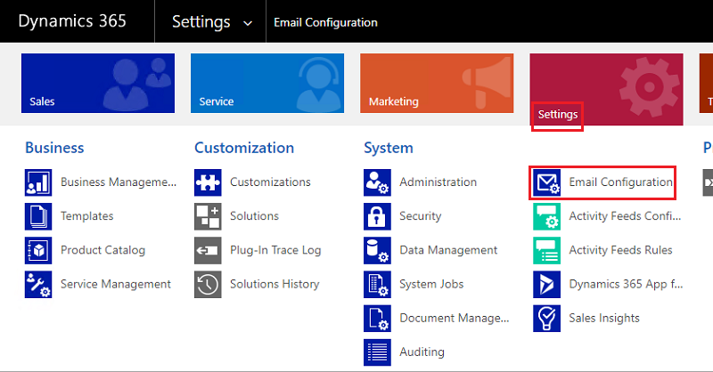Image resolution: width=713 pixels, height=372 pixels.
Task: Click the Data Management database icon
Action: point(377,250)
